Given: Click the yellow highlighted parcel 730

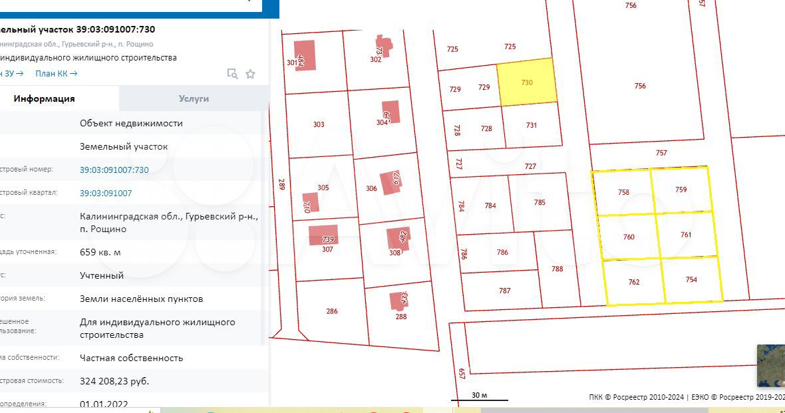Looking at the screenshot, I should coord(527,82).
